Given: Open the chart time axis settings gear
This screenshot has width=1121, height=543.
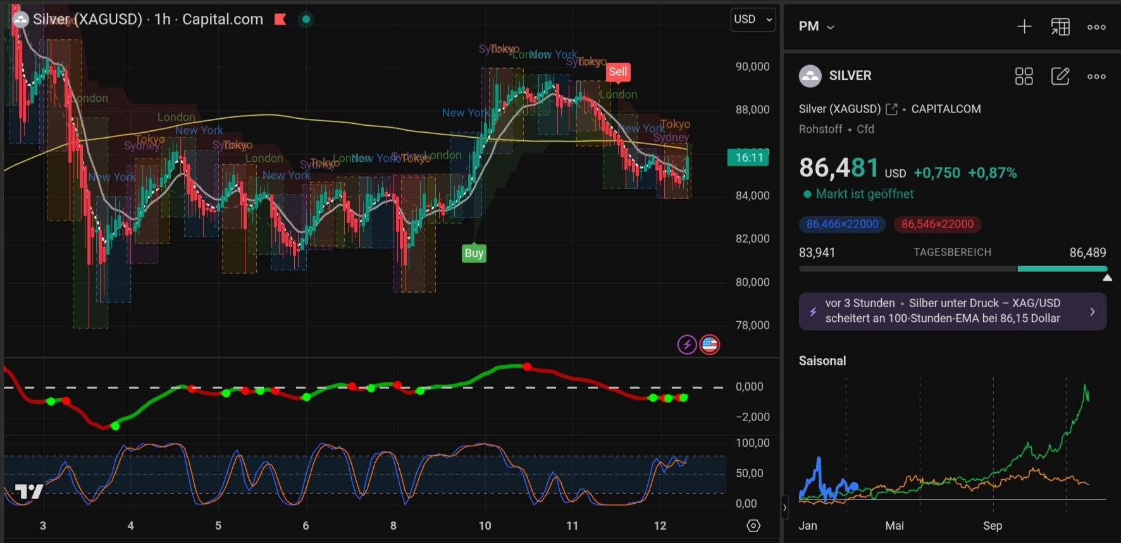Looking at the screenshot, I should click(x=753, y=526).
